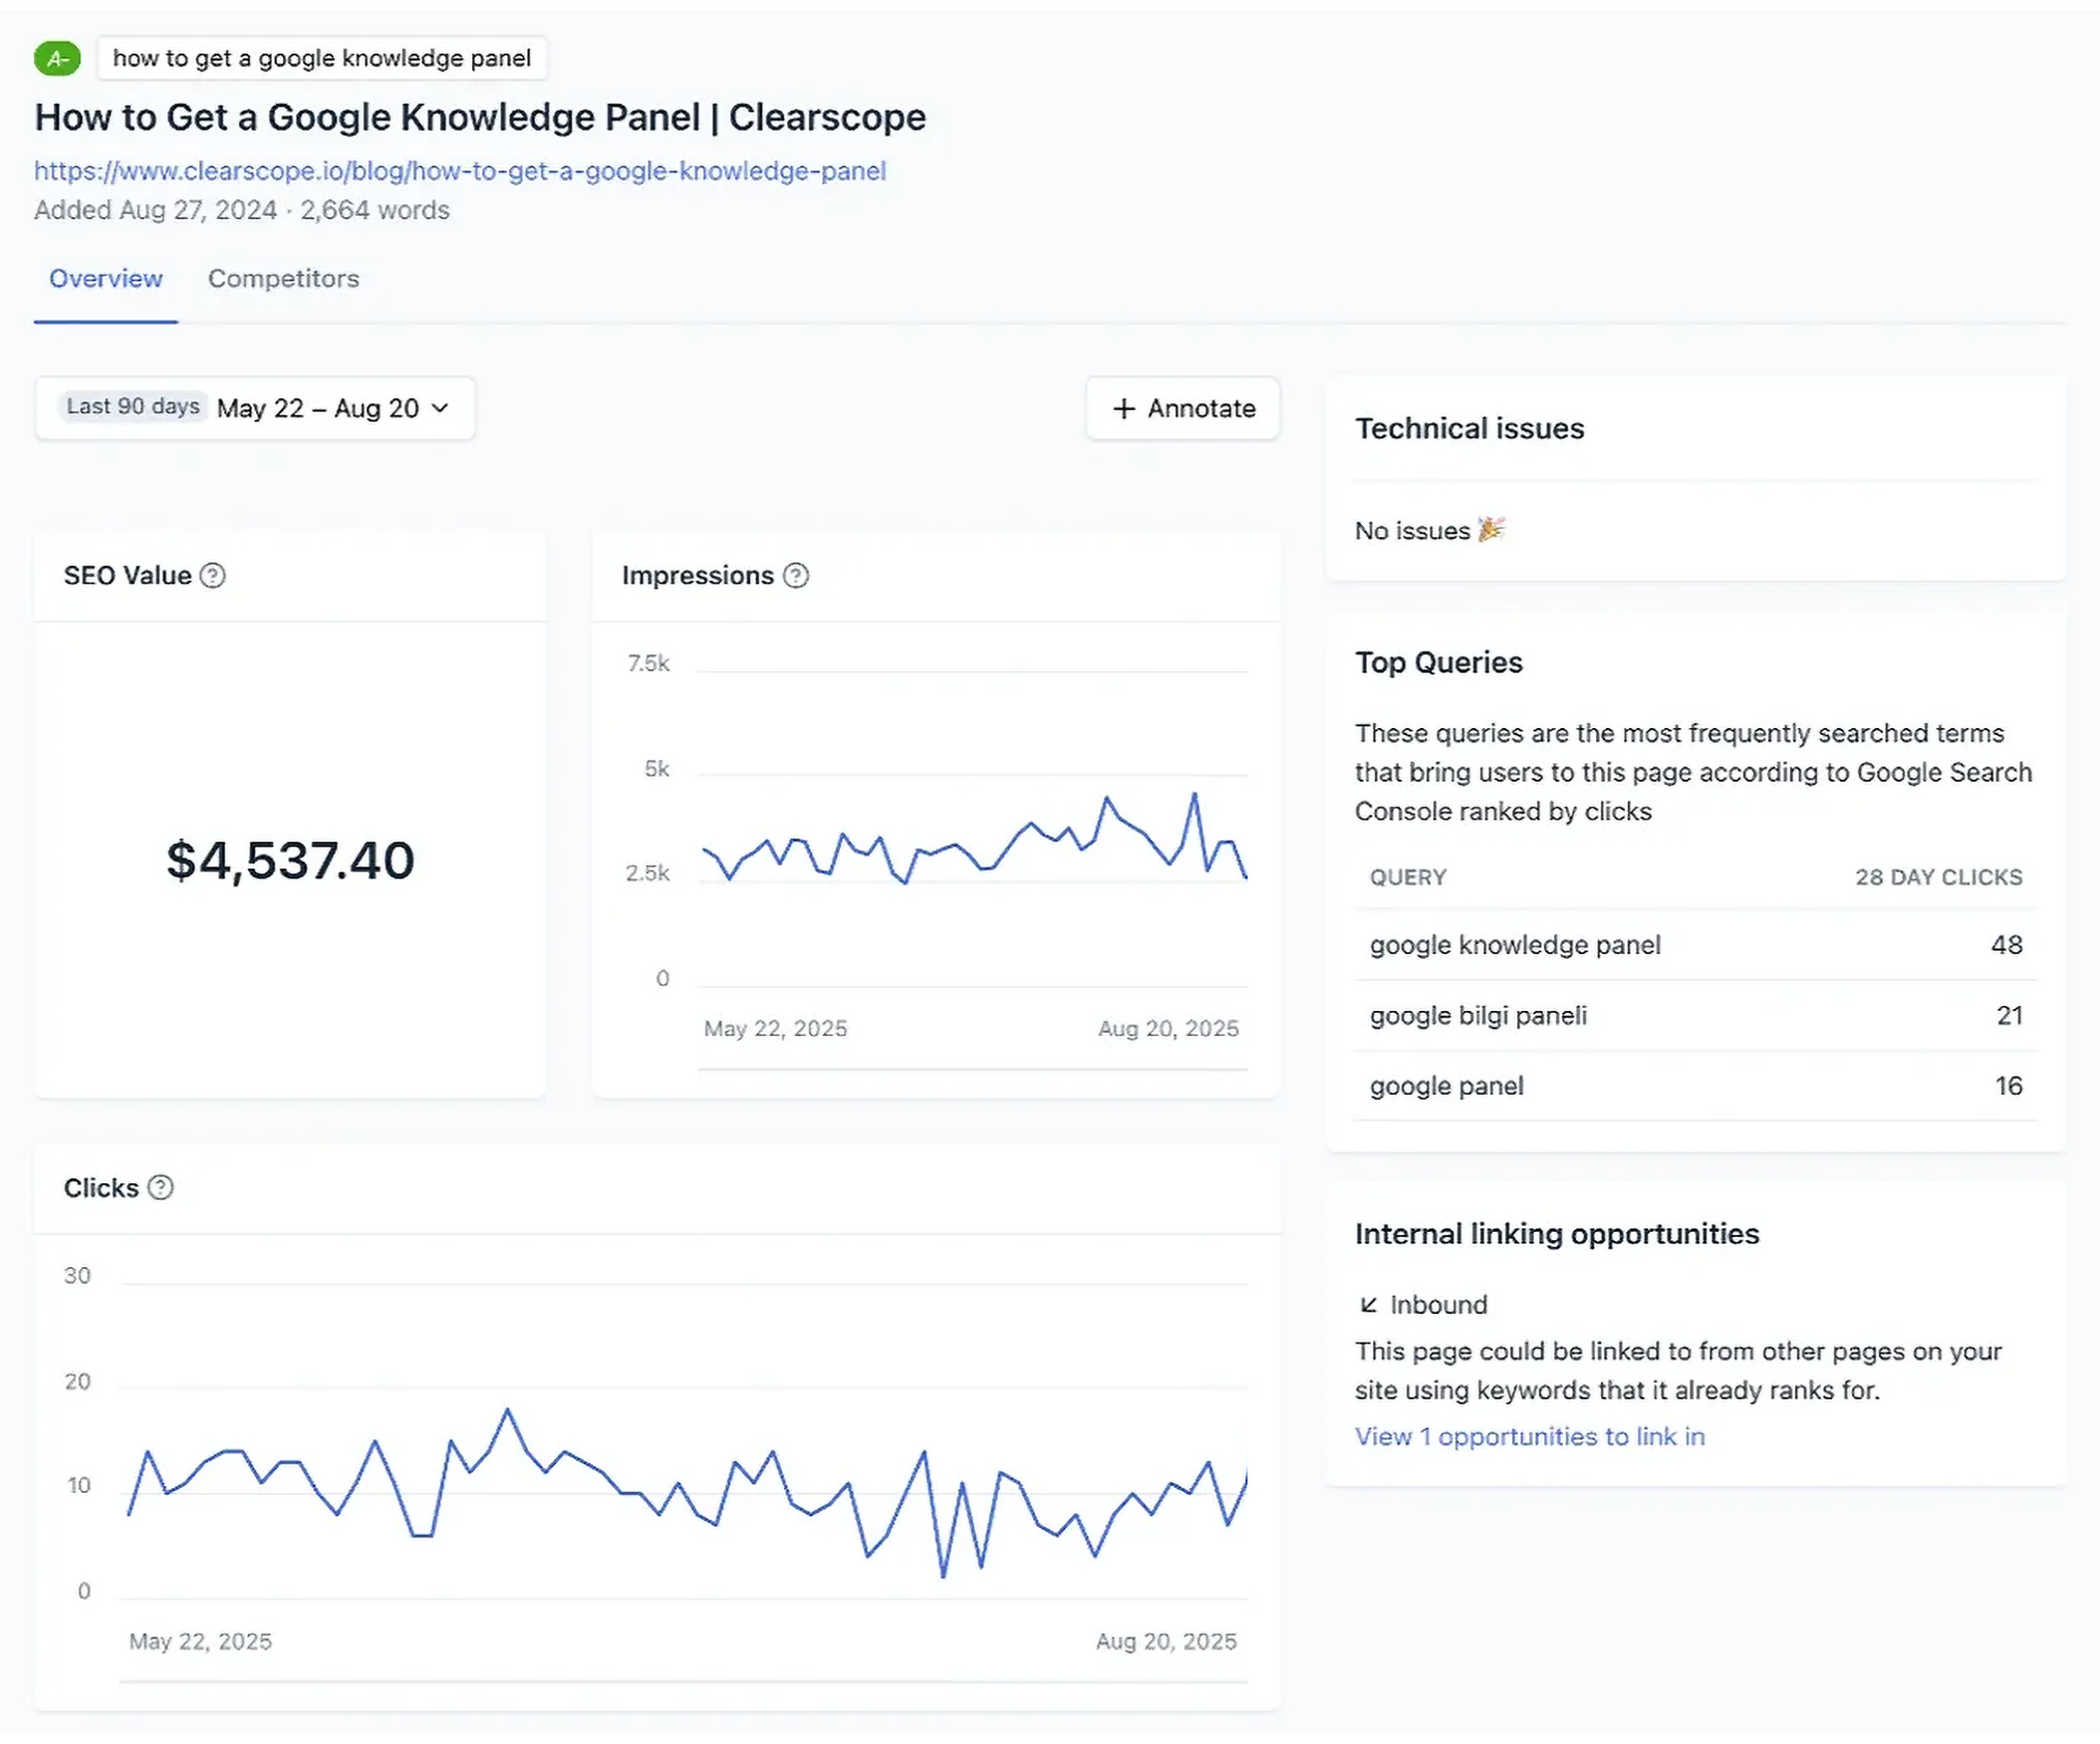Click the party popper emoji next to No issues
The width and height of the screenshot is (2100, 1744).
click(1491, 530)
